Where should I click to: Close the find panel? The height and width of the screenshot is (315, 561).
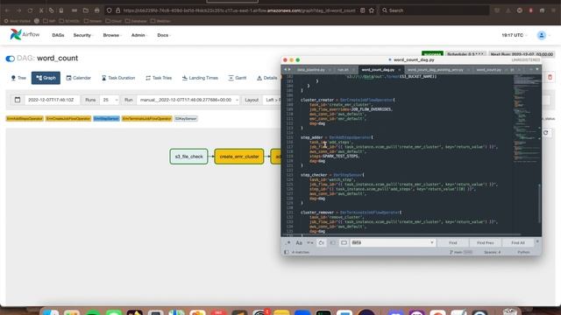coord(537,241)
